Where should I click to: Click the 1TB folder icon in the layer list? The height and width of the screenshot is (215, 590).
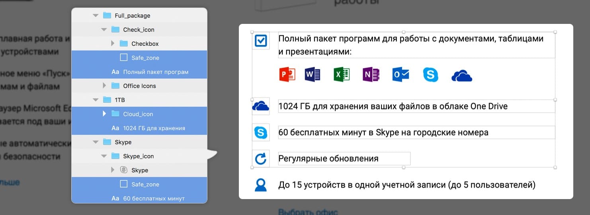(x=107, y=100)
